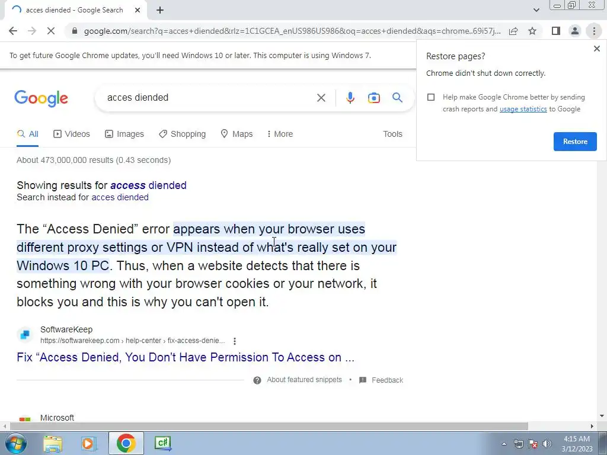Screen dimensions: 607x455
Task: Open the Fix Access Denied result link
Action: point(186,357)
